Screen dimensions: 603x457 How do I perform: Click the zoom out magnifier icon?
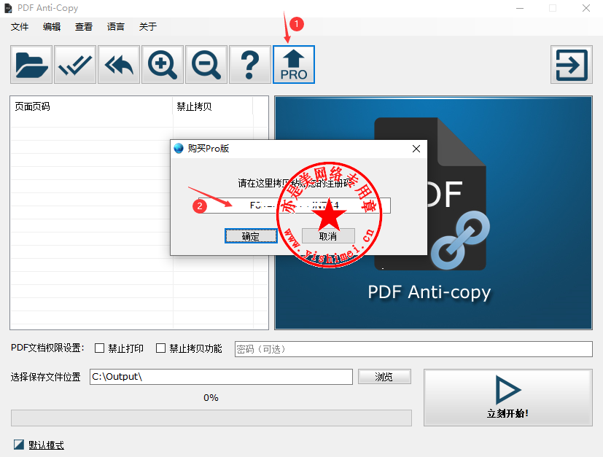[x=206, y=65]
